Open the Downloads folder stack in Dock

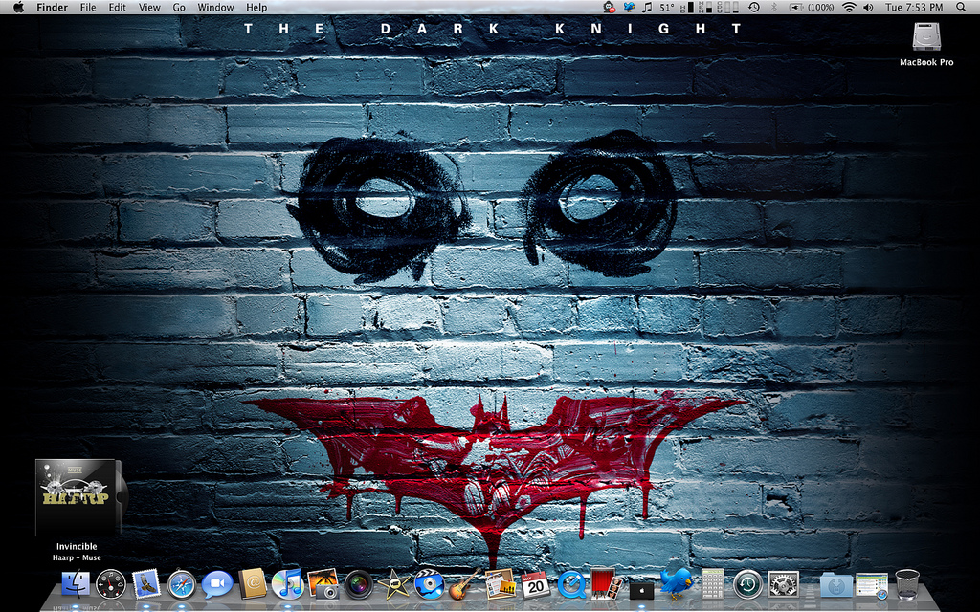pos(836,585)
